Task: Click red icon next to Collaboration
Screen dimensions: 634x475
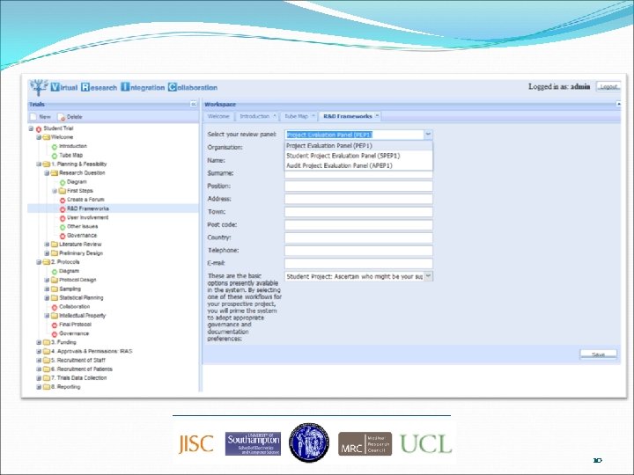Action: point(55,307)
